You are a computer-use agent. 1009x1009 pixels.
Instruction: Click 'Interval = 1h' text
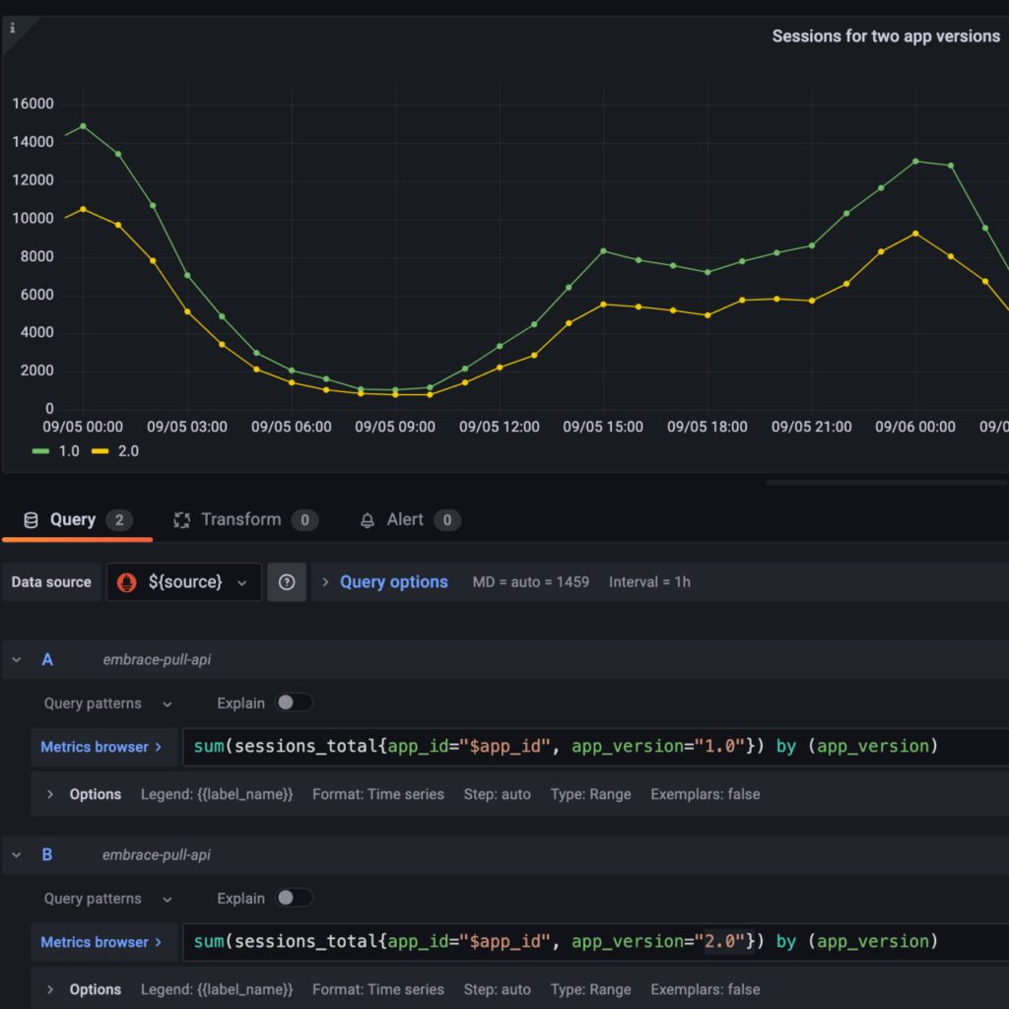tap(649, 581)
